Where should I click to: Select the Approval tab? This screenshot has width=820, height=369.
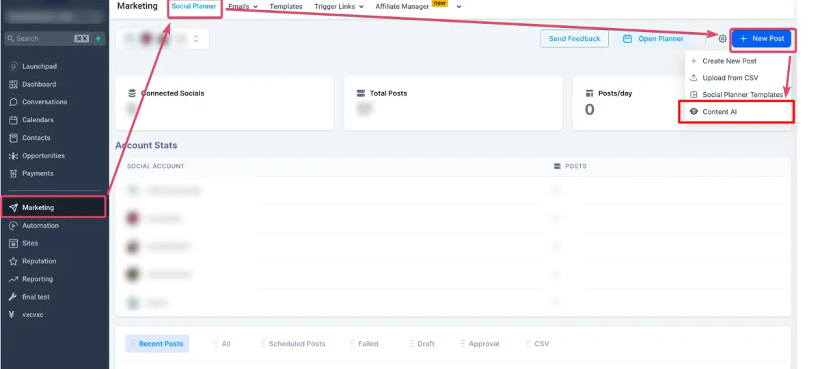(x=480, y=344)
